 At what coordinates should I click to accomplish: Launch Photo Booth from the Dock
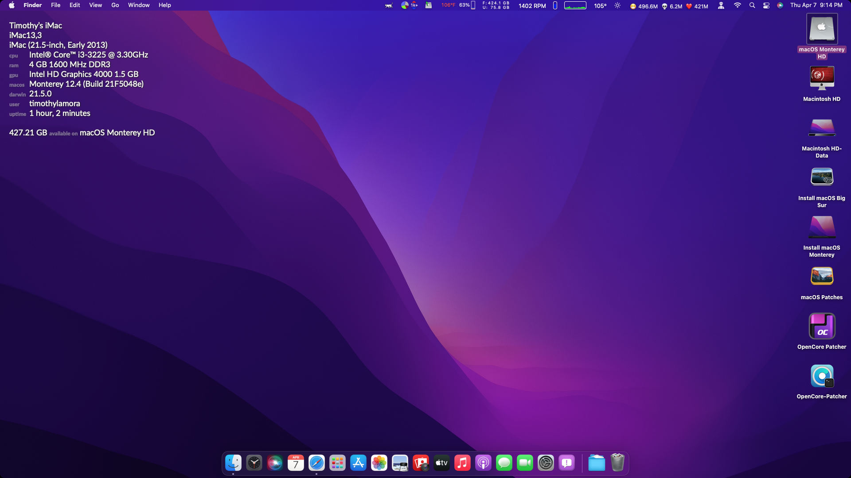tap(421, 463)
